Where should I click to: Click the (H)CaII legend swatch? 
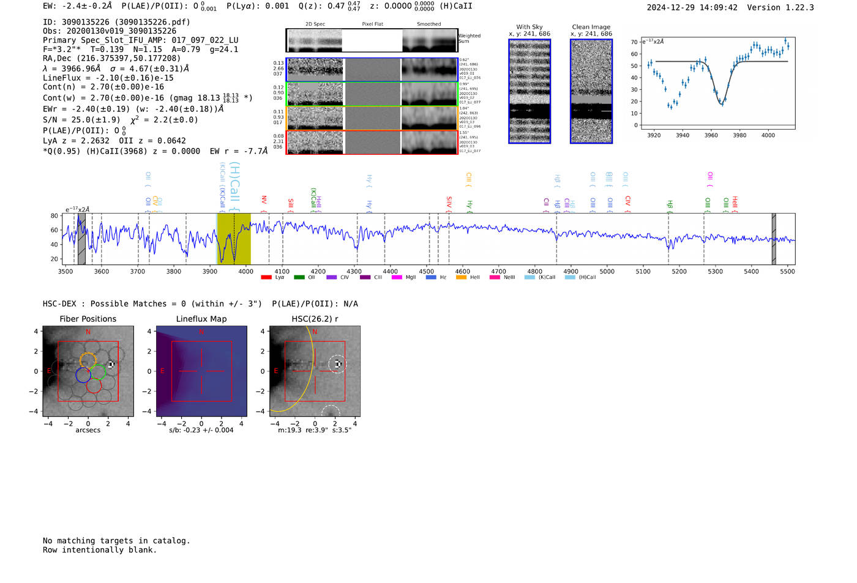[570, 277]
